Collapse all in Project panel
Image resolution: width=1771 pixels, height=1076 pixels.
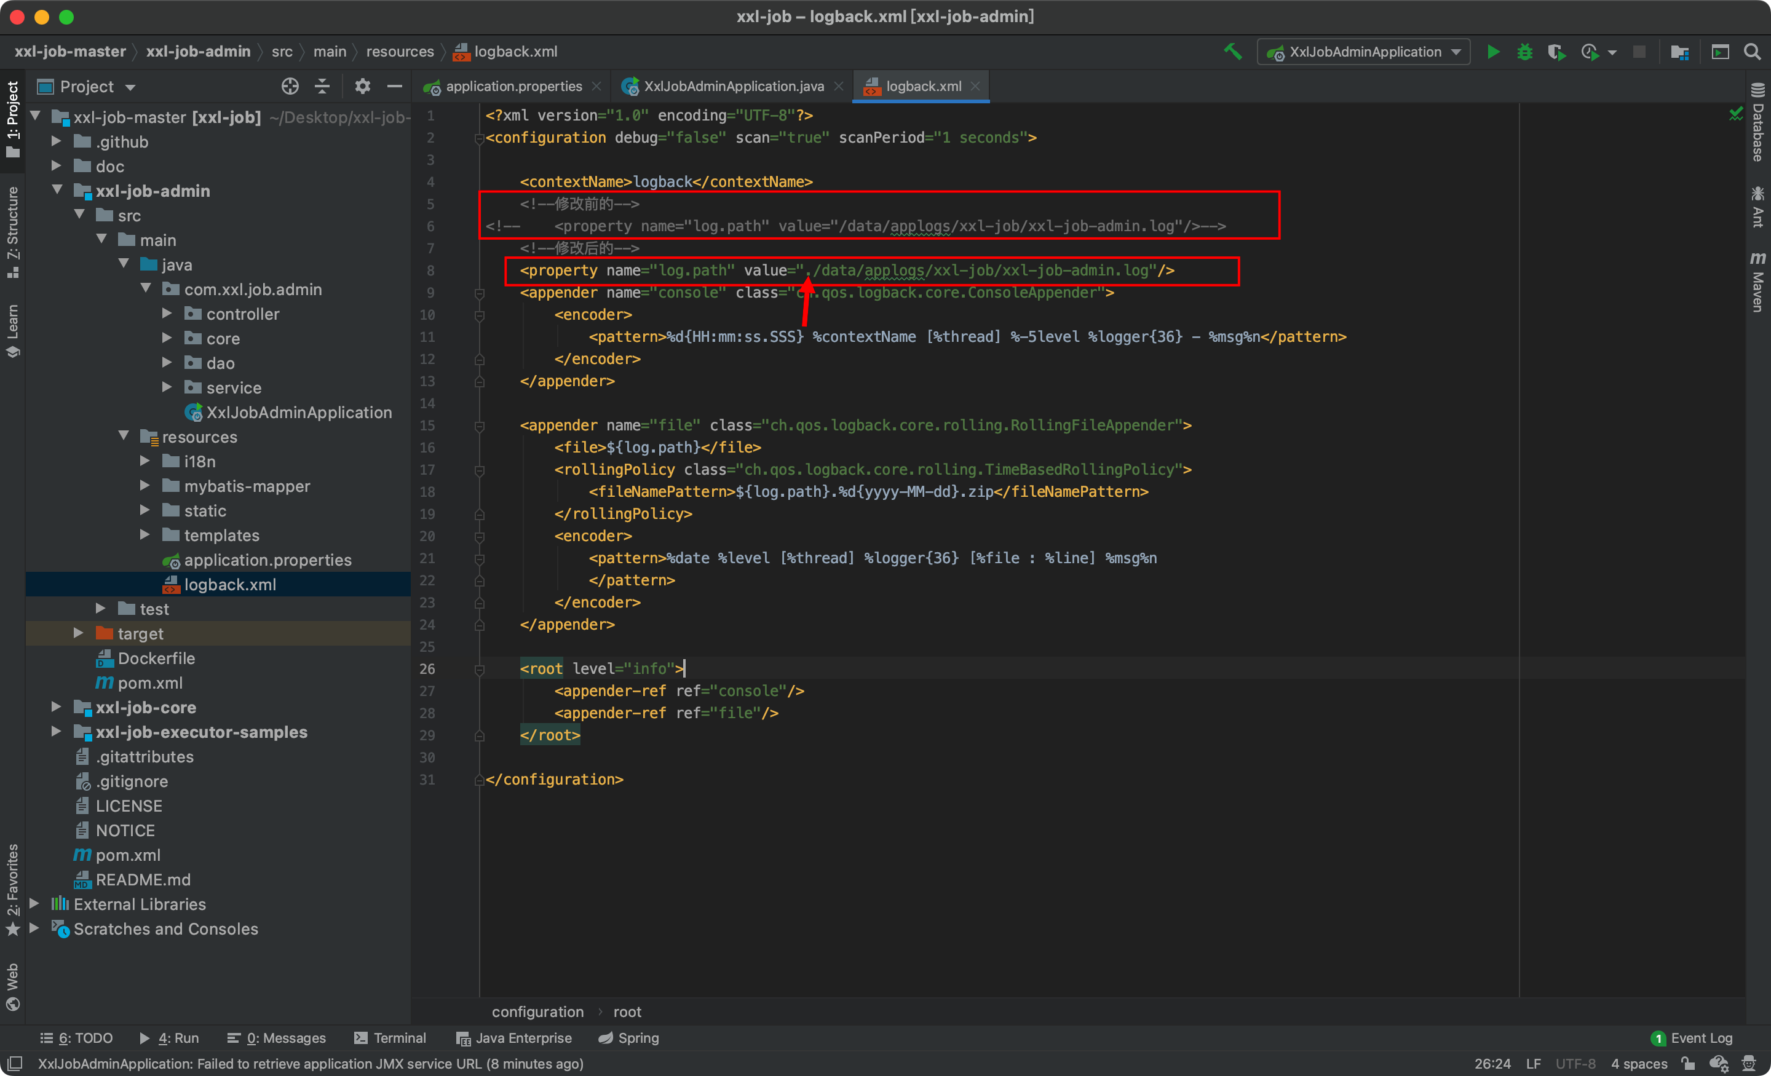click(322, 86)
